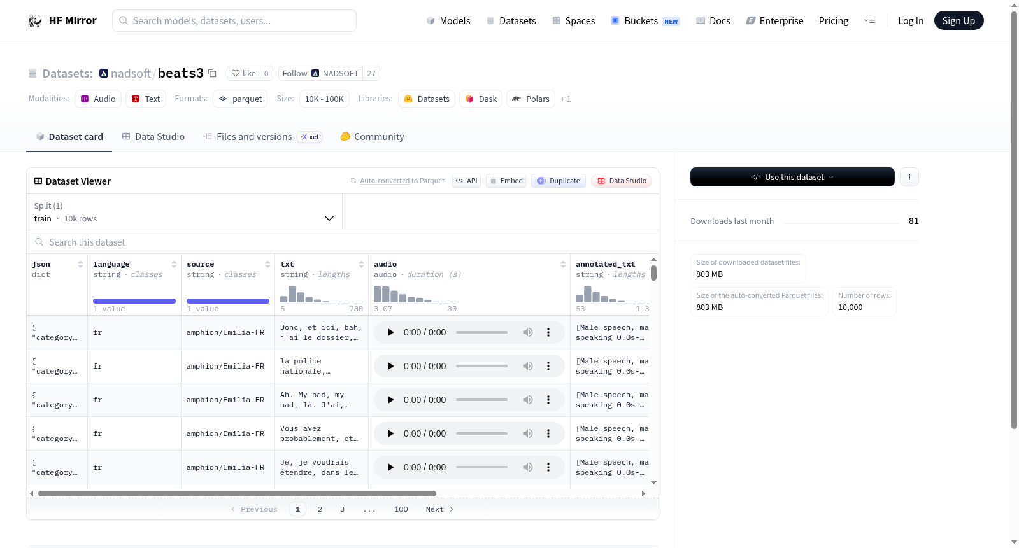Open the Pricing page
The height and width of the screenshot is (548, 1019).
point(834,20)
